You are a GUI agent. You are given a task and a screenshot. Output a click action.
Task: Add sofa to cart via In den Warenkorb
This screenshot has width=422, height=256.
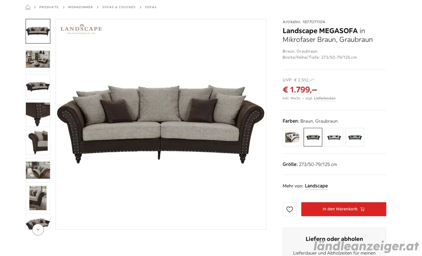coord(344,209)
